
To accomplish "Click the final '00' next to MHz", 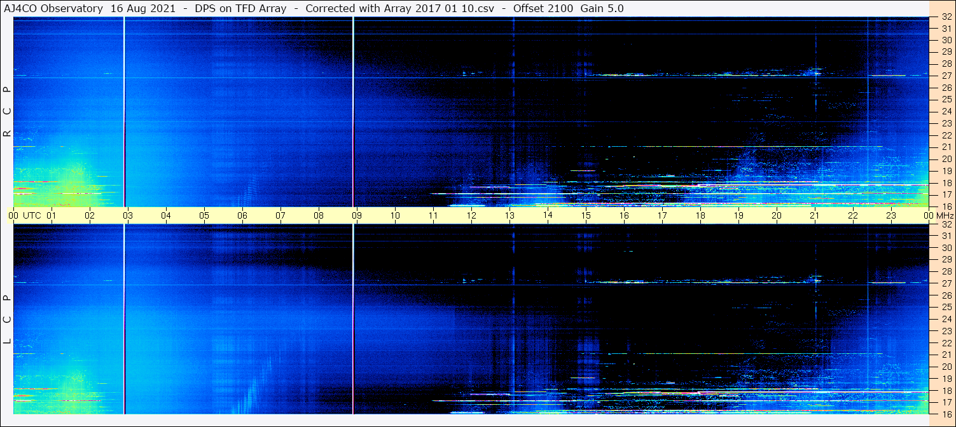I will (x=929, y=215).
